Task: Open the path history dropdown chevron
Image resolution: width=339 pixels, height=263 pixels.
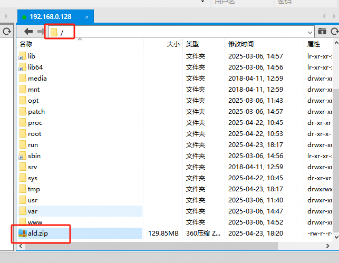Action: coord(309,33)
